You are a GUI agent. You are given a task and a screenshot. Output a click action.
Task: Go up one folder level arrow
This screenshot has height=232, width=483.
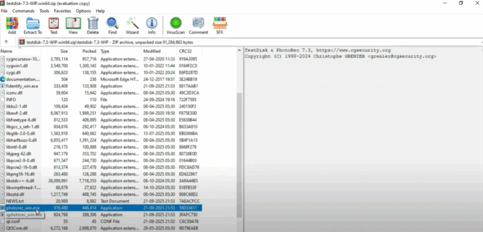click(6, 42)
